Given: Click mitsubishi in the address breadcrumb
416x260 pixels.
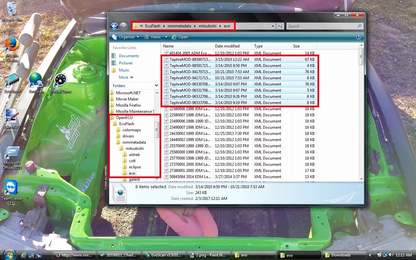Looking at the screenshot, I should [x=207, y=26].
